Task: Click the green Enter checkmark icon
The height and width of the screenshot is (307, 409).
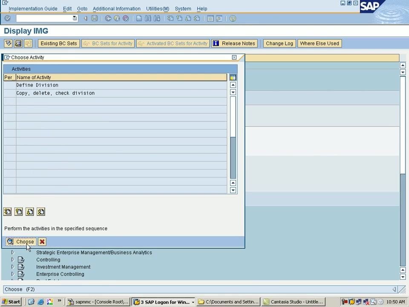Action: pos(8,18)
